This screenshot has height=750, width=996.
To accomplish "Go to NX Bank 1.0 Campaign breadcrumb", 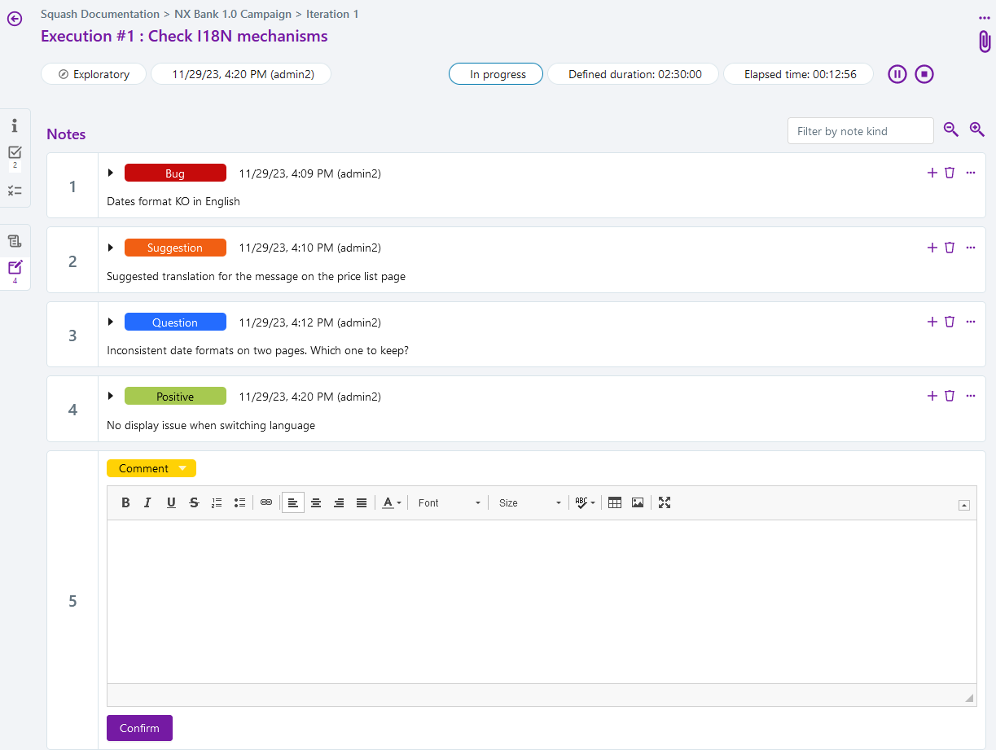I will point(232,14).
